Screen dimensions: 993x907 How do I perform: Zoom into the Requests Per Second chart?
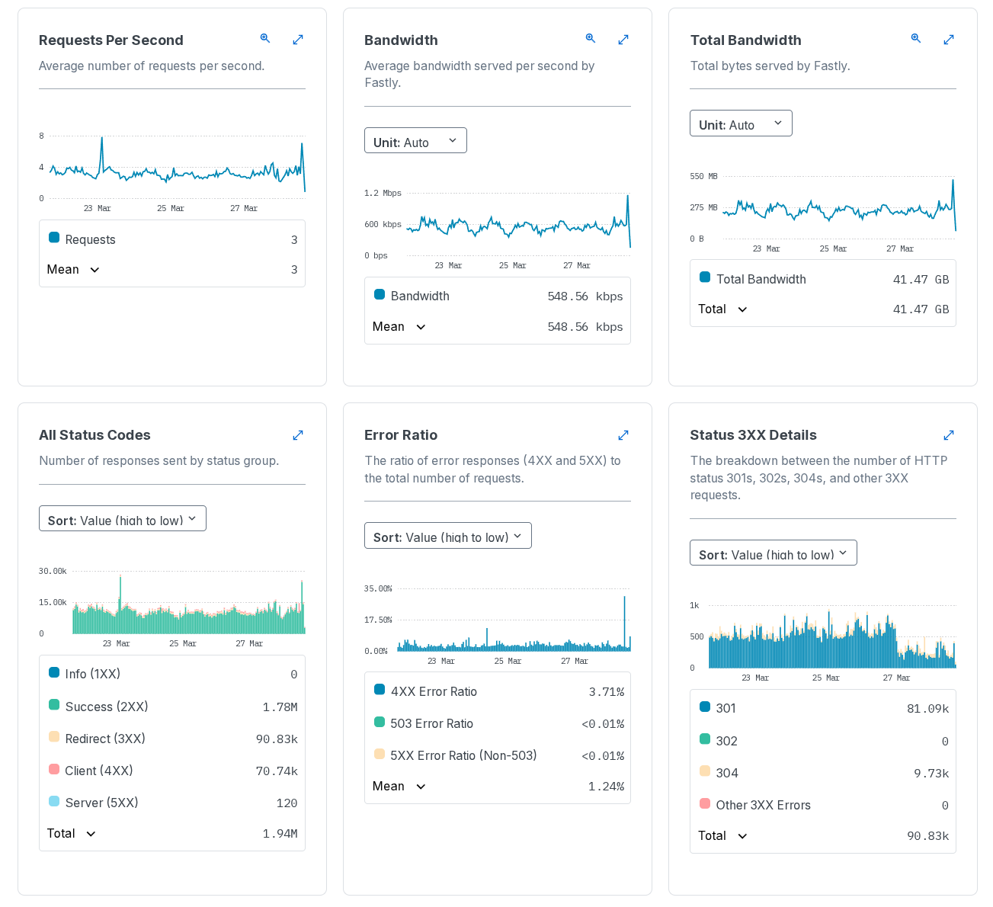click(x=265, y=39)
